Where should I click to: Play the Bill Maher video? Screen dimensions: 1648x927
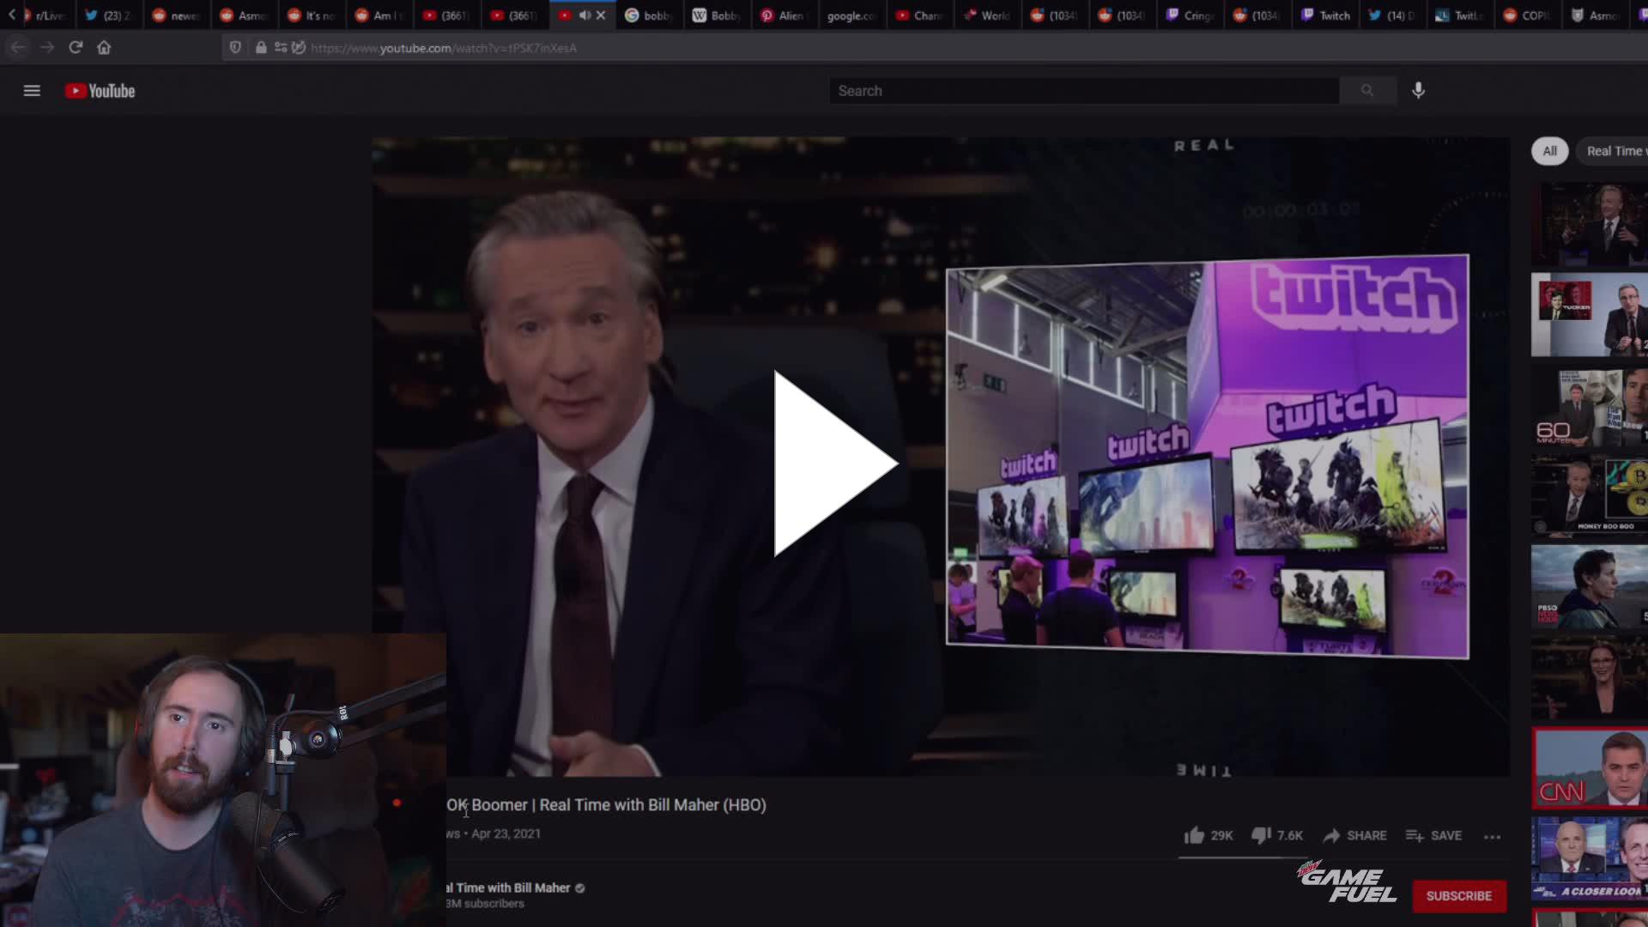point(834,463)
